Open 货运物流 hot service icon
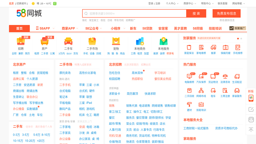This screenshot has width=256, height=144. 213,76
